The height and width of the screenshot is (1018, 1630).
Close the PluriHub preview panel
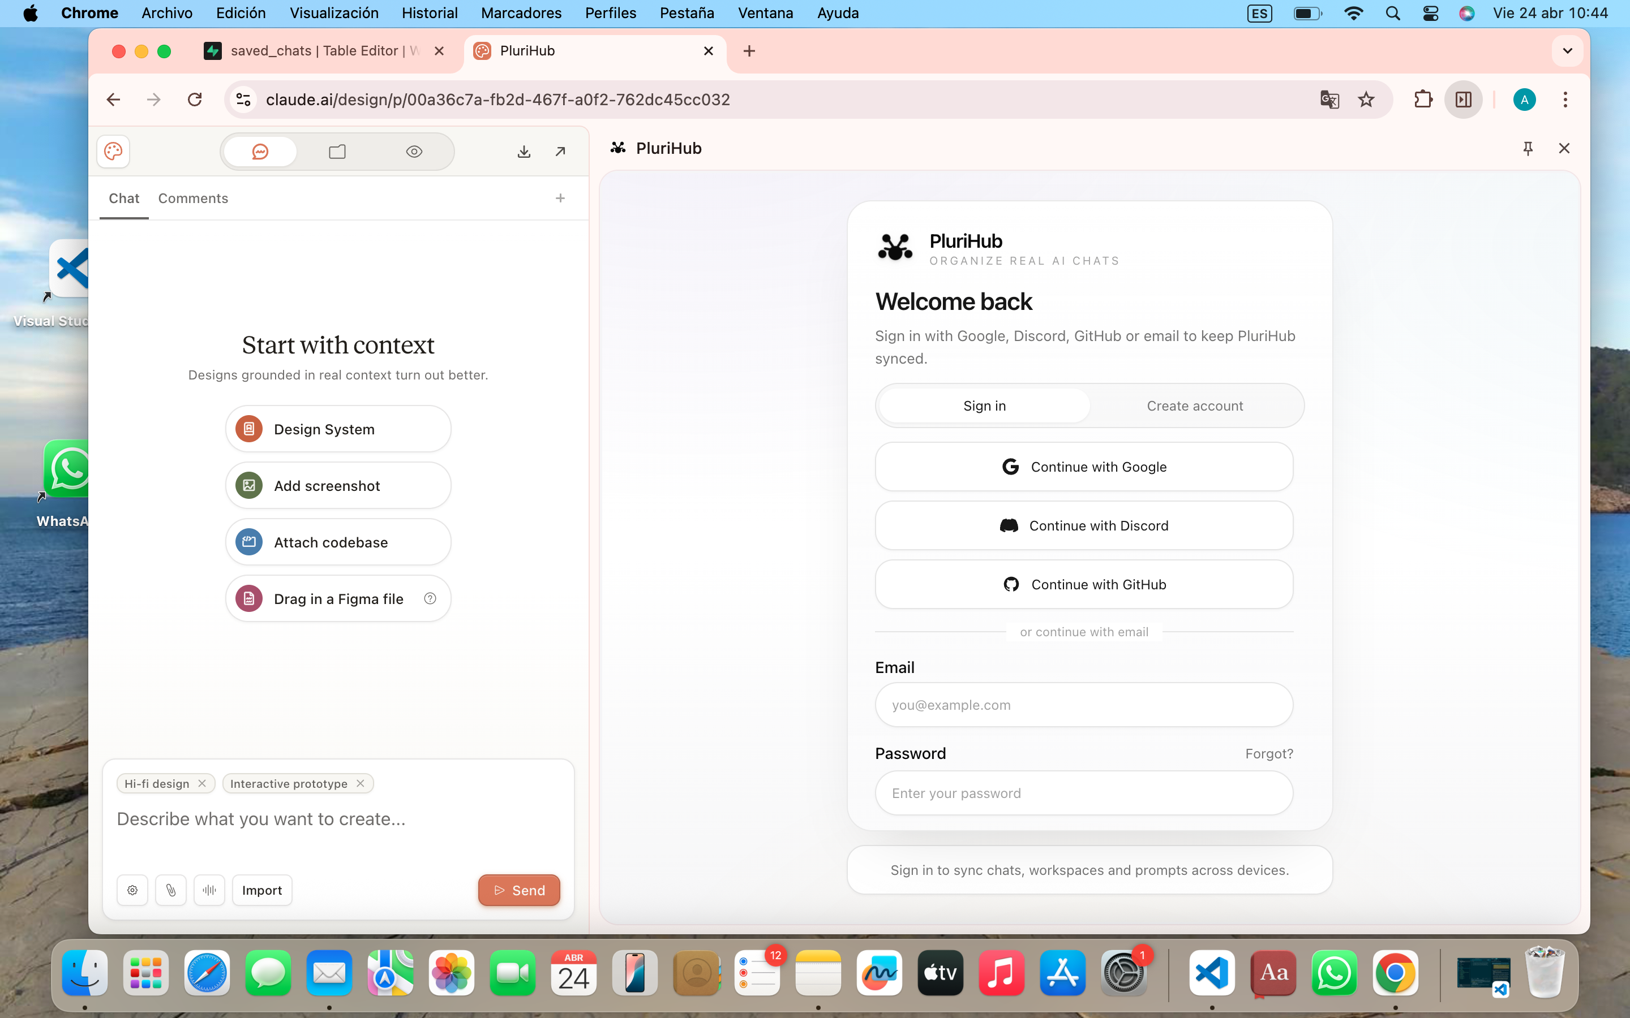click(x=1564, y=148)
